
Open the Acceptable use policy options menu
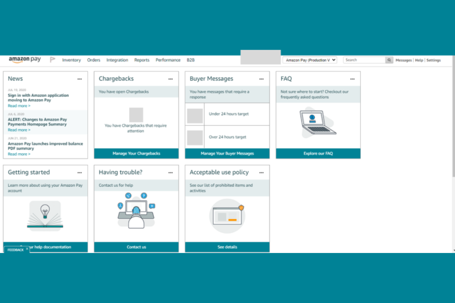[x=261, y=173]
